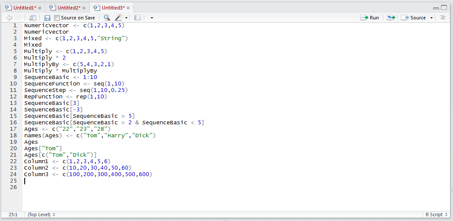Screen dimensions: 453x221
Task: Re-run the previous code region
Action: 391,18
